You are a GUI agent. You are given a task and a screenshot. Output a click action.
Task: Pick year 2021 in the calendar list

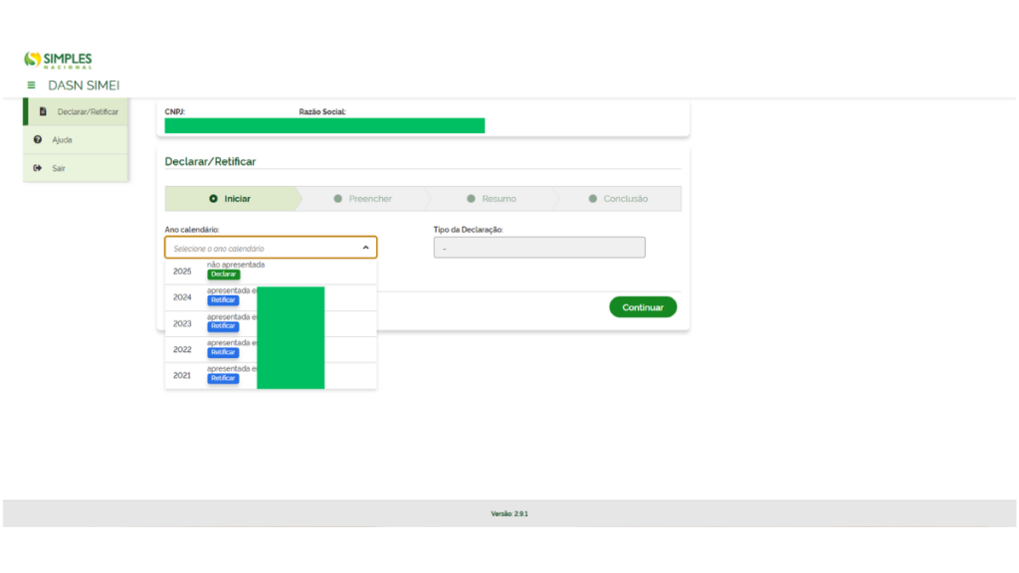(182, 375)
